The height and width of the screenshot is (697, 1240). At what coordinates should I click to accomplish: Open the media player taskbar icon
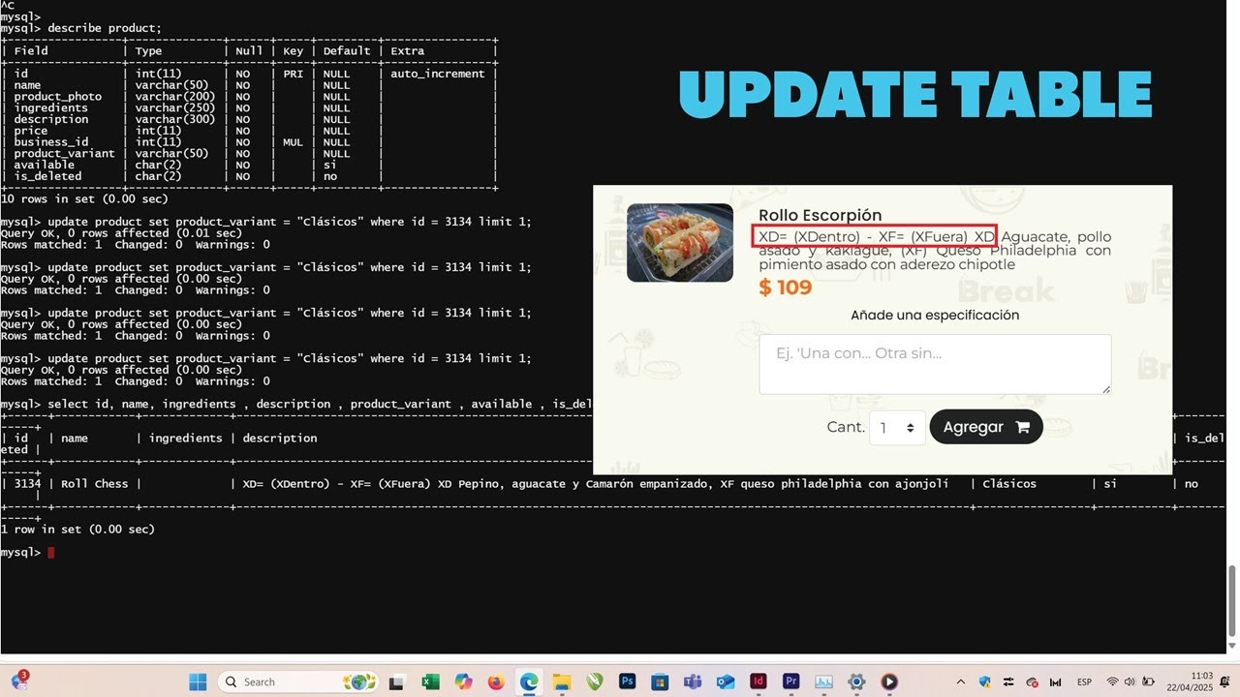click(889, 682)
